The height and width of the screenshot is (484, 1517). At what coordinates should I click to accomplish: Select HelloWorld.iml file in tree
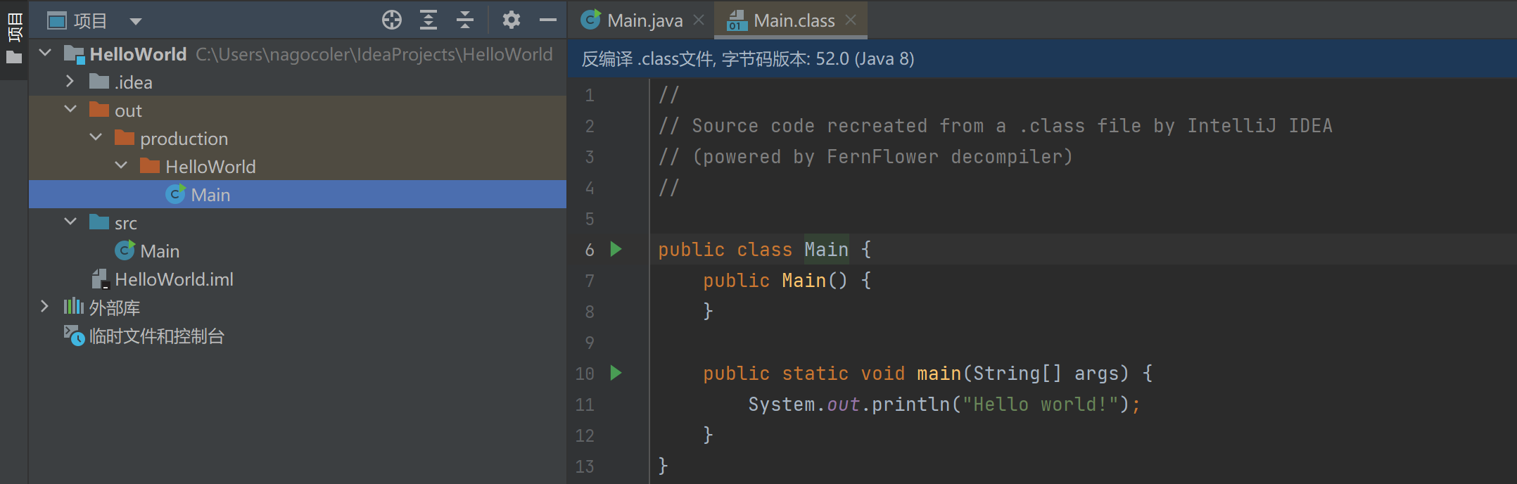tap(174, 279)
